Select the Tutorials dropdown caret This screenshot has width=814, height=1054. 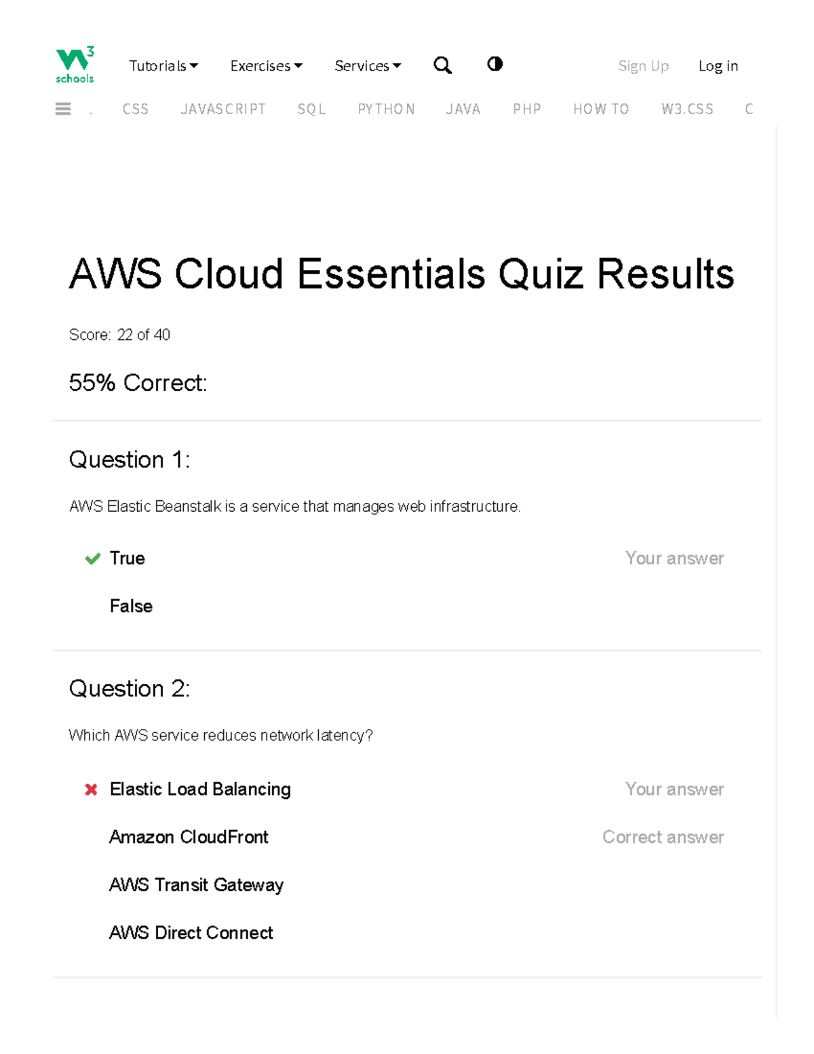pos(195,65)
